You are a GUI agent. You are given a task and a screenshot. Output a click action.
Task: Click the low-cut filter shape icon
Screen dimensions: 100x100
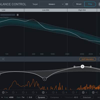pos(6,92)
